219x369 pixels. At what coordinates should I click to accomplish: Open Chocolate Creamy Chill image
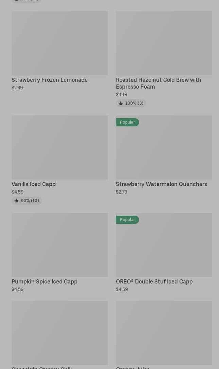(x=60, y=332)
